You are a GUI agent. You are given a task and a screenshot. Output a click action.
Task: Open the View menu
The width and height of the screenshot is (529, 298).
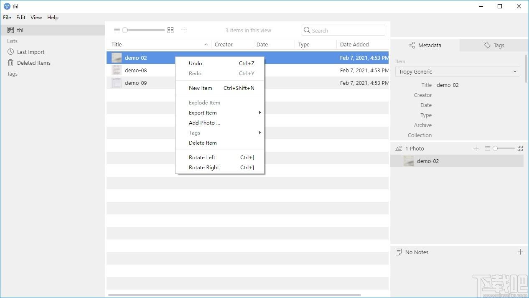36,18
